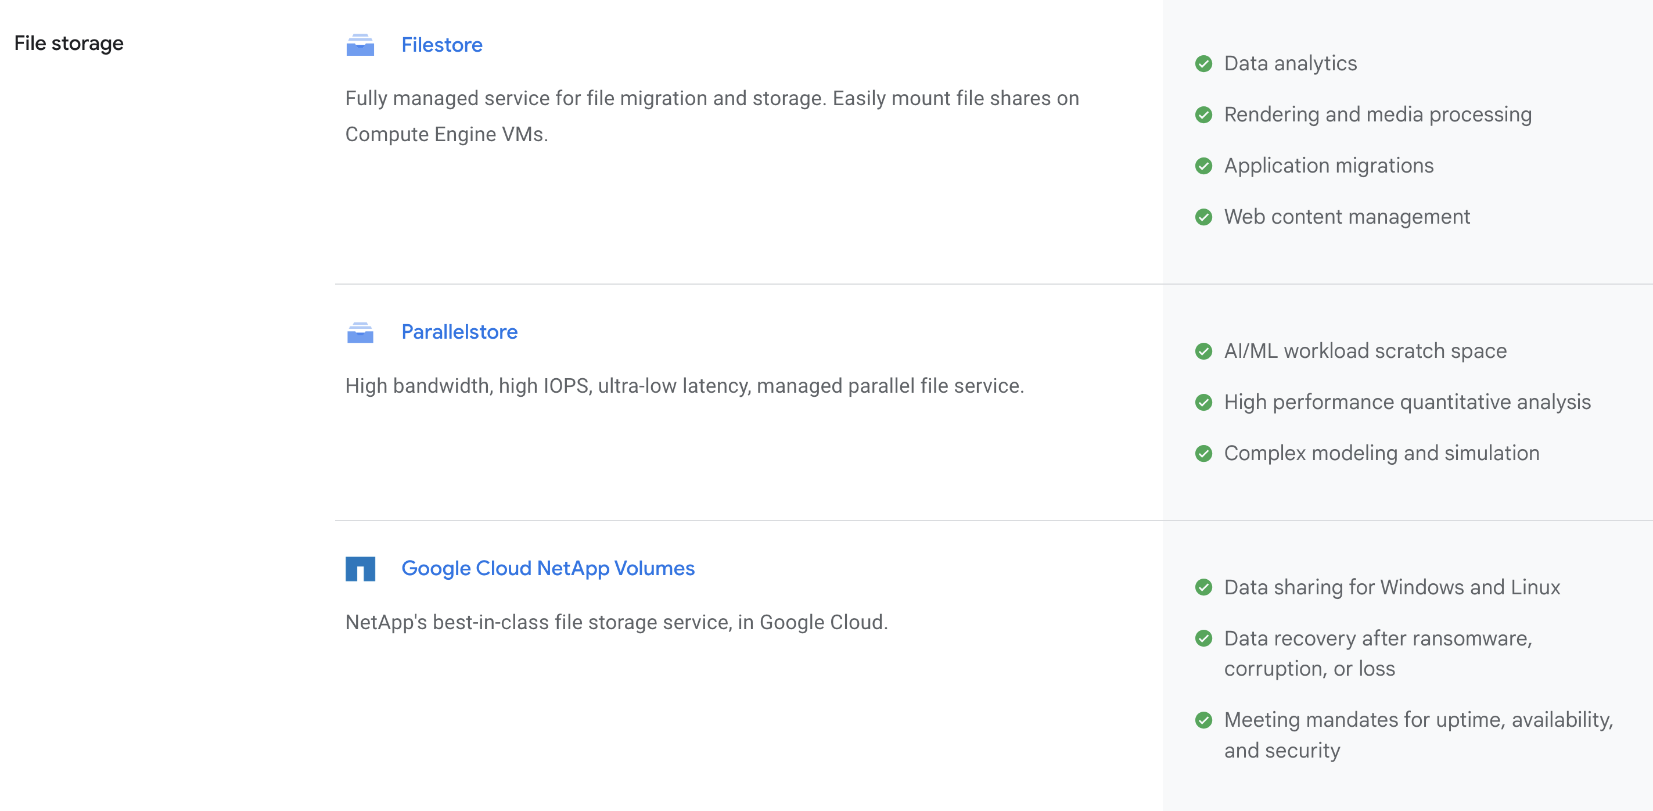
Task: Click the Parallelstore description text
Action: (684, 386)
